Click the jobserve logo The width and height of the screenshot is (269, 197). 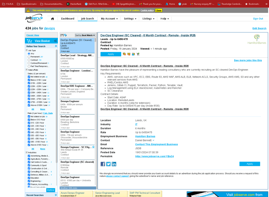(x=34, y=18)
